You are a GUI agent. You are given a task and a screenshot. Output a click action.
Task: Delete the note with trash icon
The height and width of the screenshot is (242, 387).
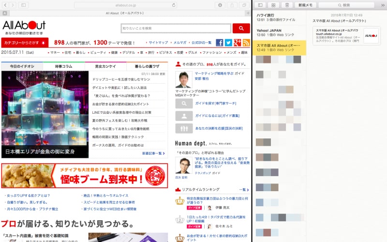point(287,5)
